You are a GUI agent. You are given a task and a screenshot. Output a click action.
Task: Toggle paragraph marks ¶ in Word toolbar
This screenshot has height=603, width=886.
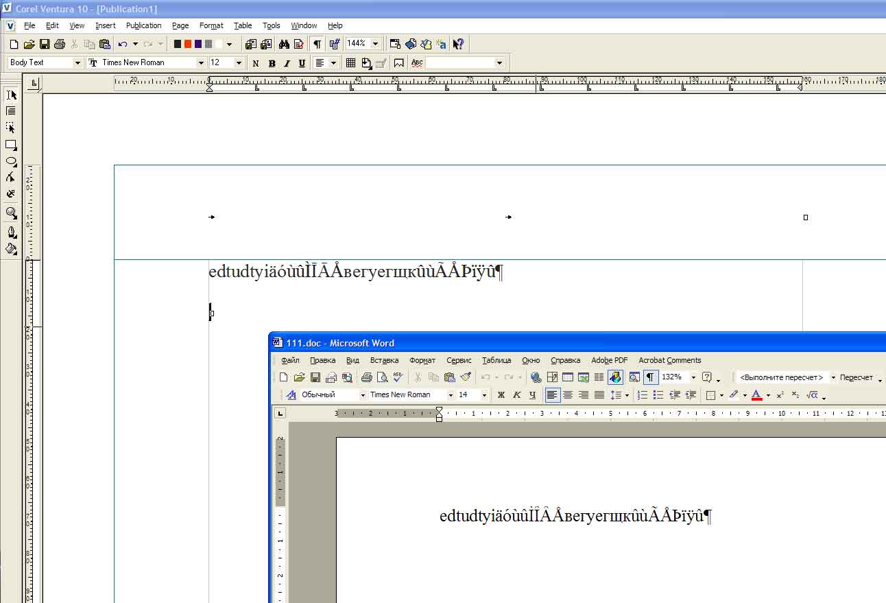pyautogui.click(x=650, y=377)
